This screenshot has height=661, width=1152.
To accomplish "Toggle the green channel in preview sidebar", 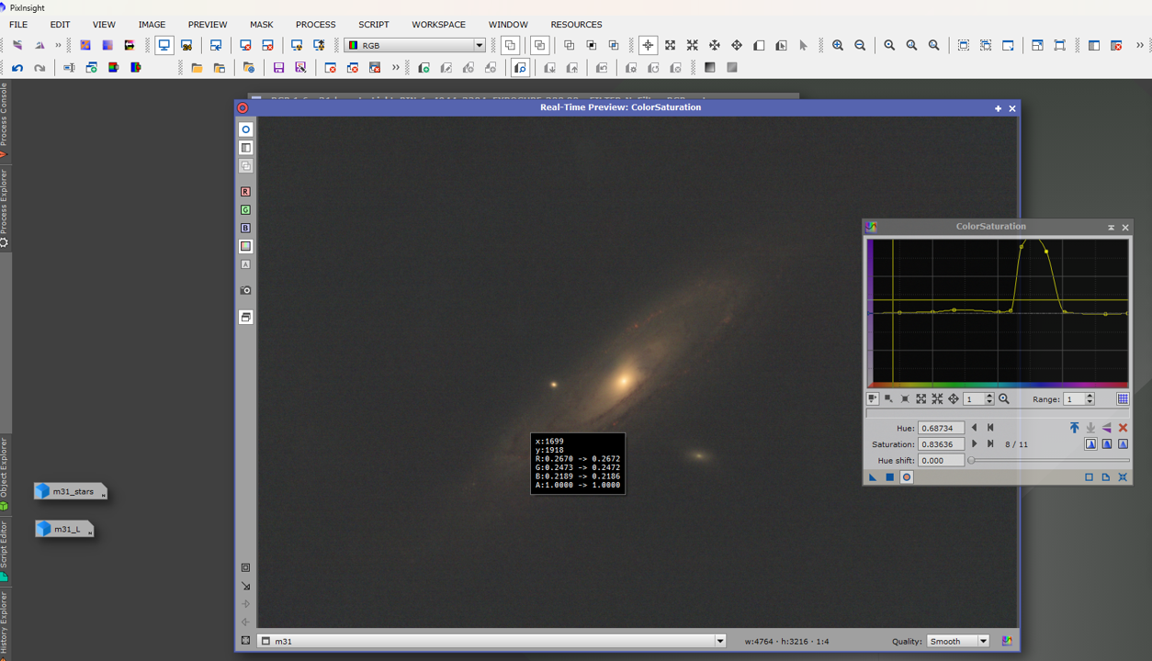I will [245, 210].
